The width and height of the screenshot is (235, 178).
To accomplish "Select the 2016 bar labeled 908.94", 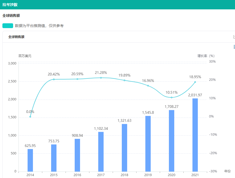I will [77, 155].
